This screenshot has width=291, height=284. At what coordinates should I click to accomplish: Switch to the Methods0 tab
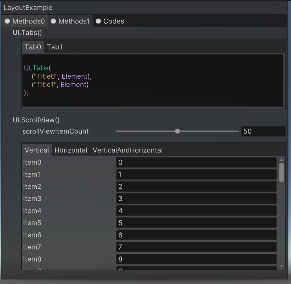25,21
